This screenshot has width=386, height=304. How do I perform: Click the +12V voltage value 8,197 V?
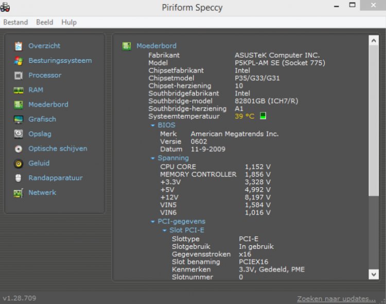257,197
